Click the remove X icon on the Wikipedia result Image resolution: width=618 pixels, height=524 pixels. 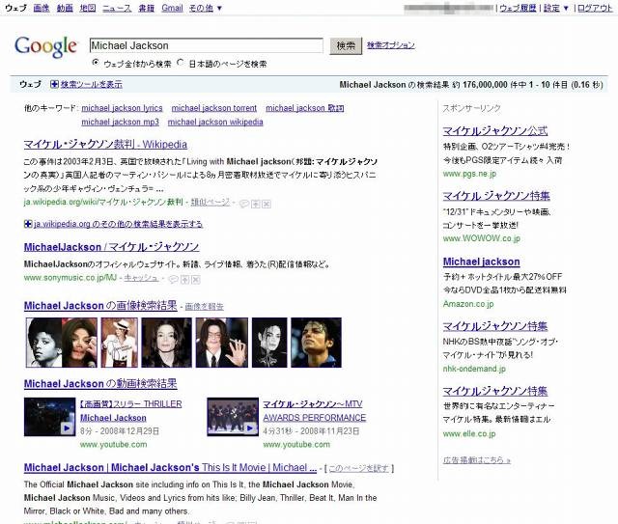267,204
